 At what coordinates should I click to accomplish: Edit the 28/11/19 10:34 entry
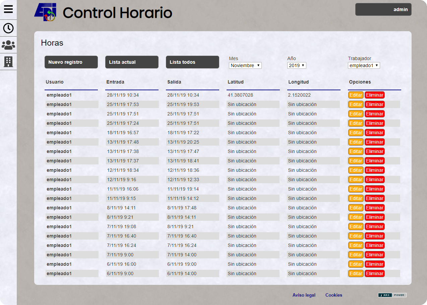click(356, 95)
